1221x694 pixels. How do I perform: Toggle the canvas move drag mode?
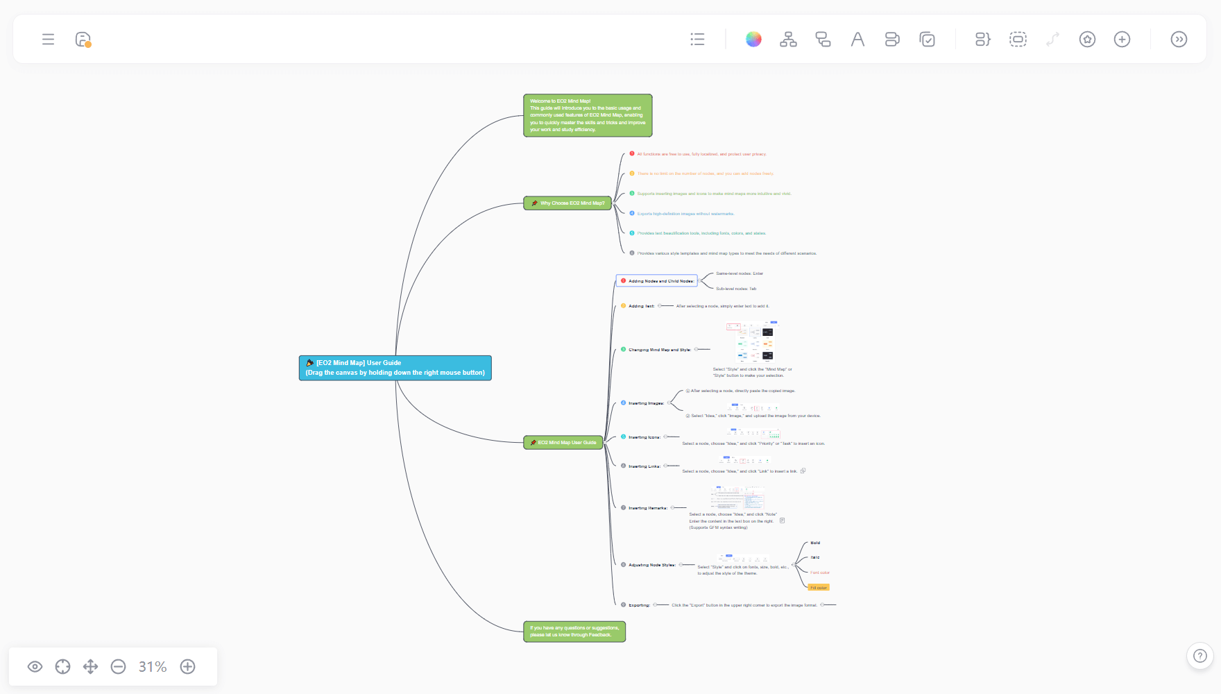[90, 667]
